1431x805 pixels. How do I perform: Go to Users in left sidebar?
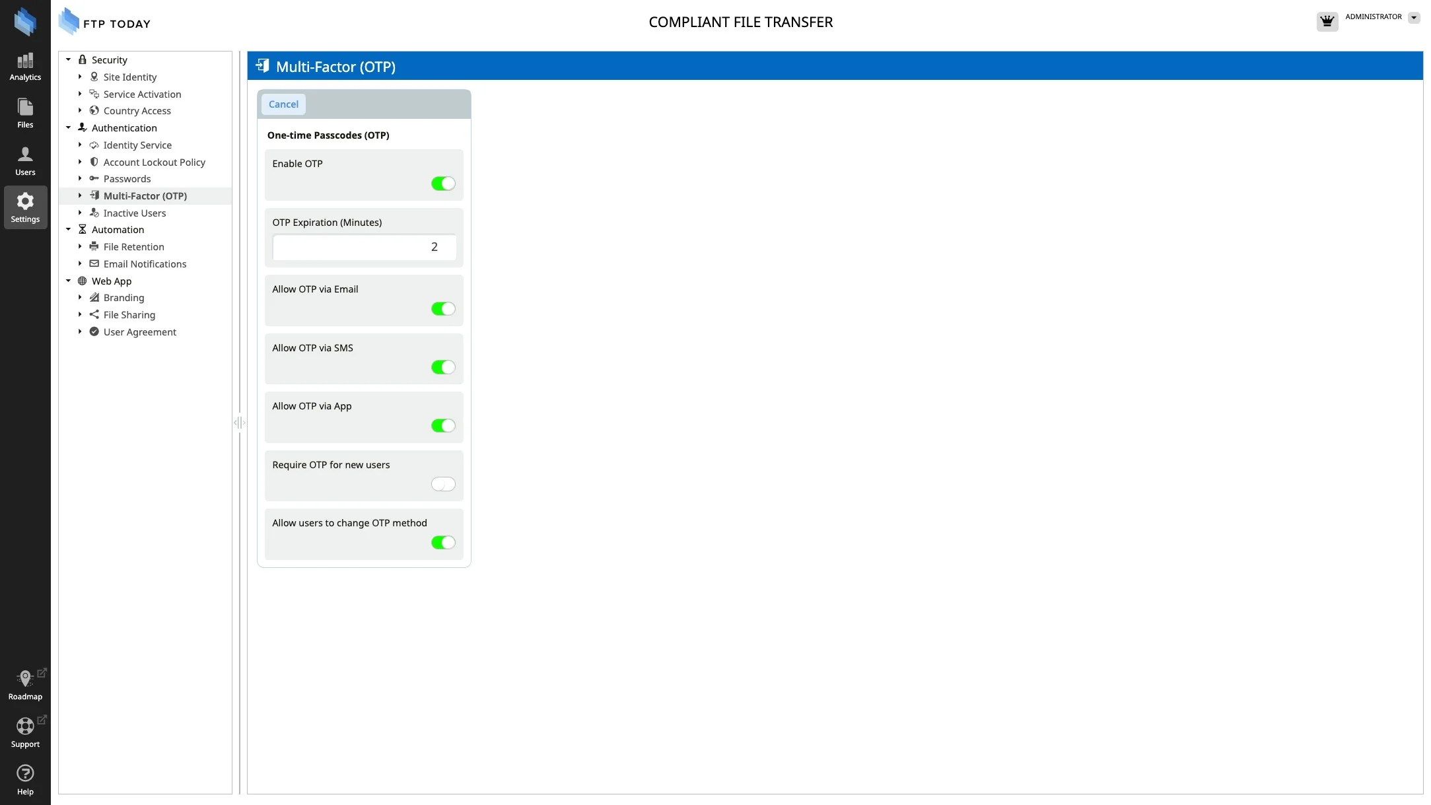[25, 161]
